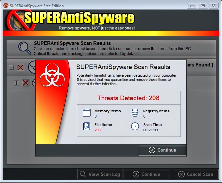Click the SUPERAntiSpyware title bar app icon
222x183 pixels.
[x=6, y=6]
